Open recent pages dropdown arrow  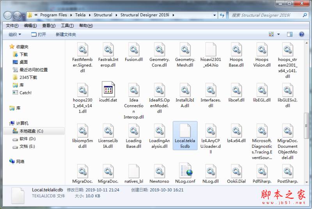click(x=24, y=15)
